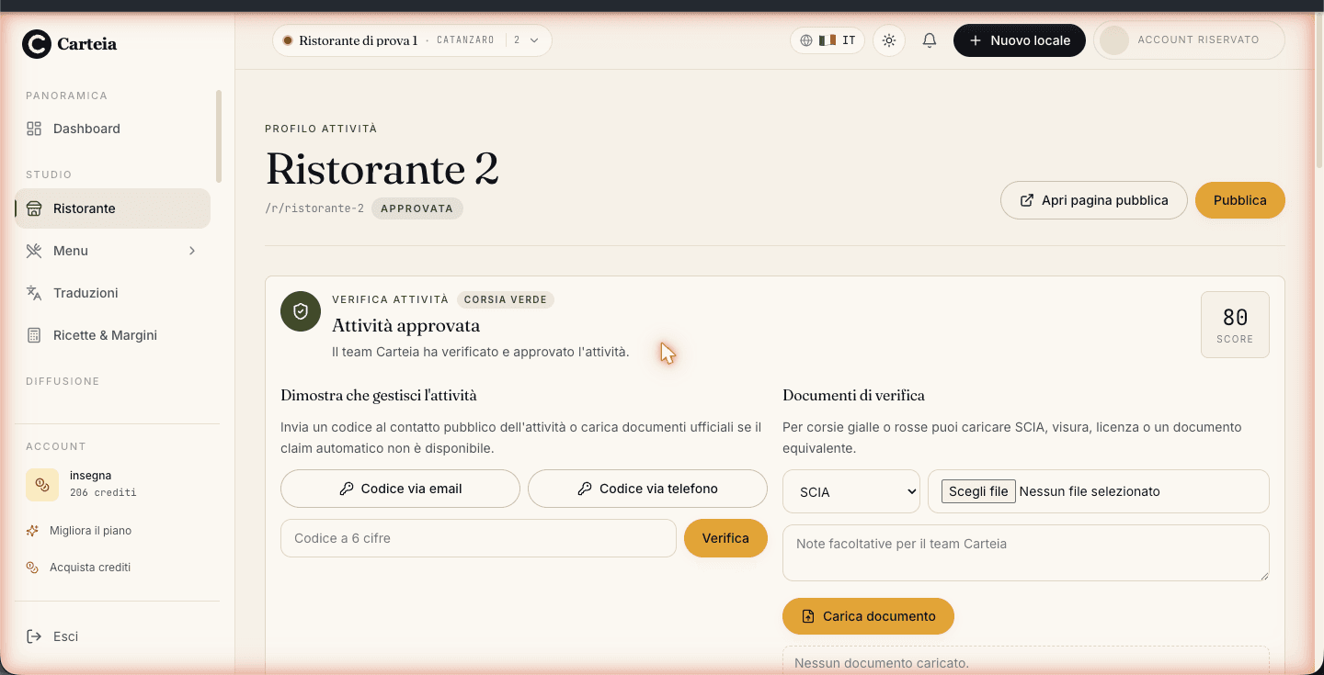Screen dimensions: 1324x675
Task: Open Ricette & Margini page
Action: (112, 335)
